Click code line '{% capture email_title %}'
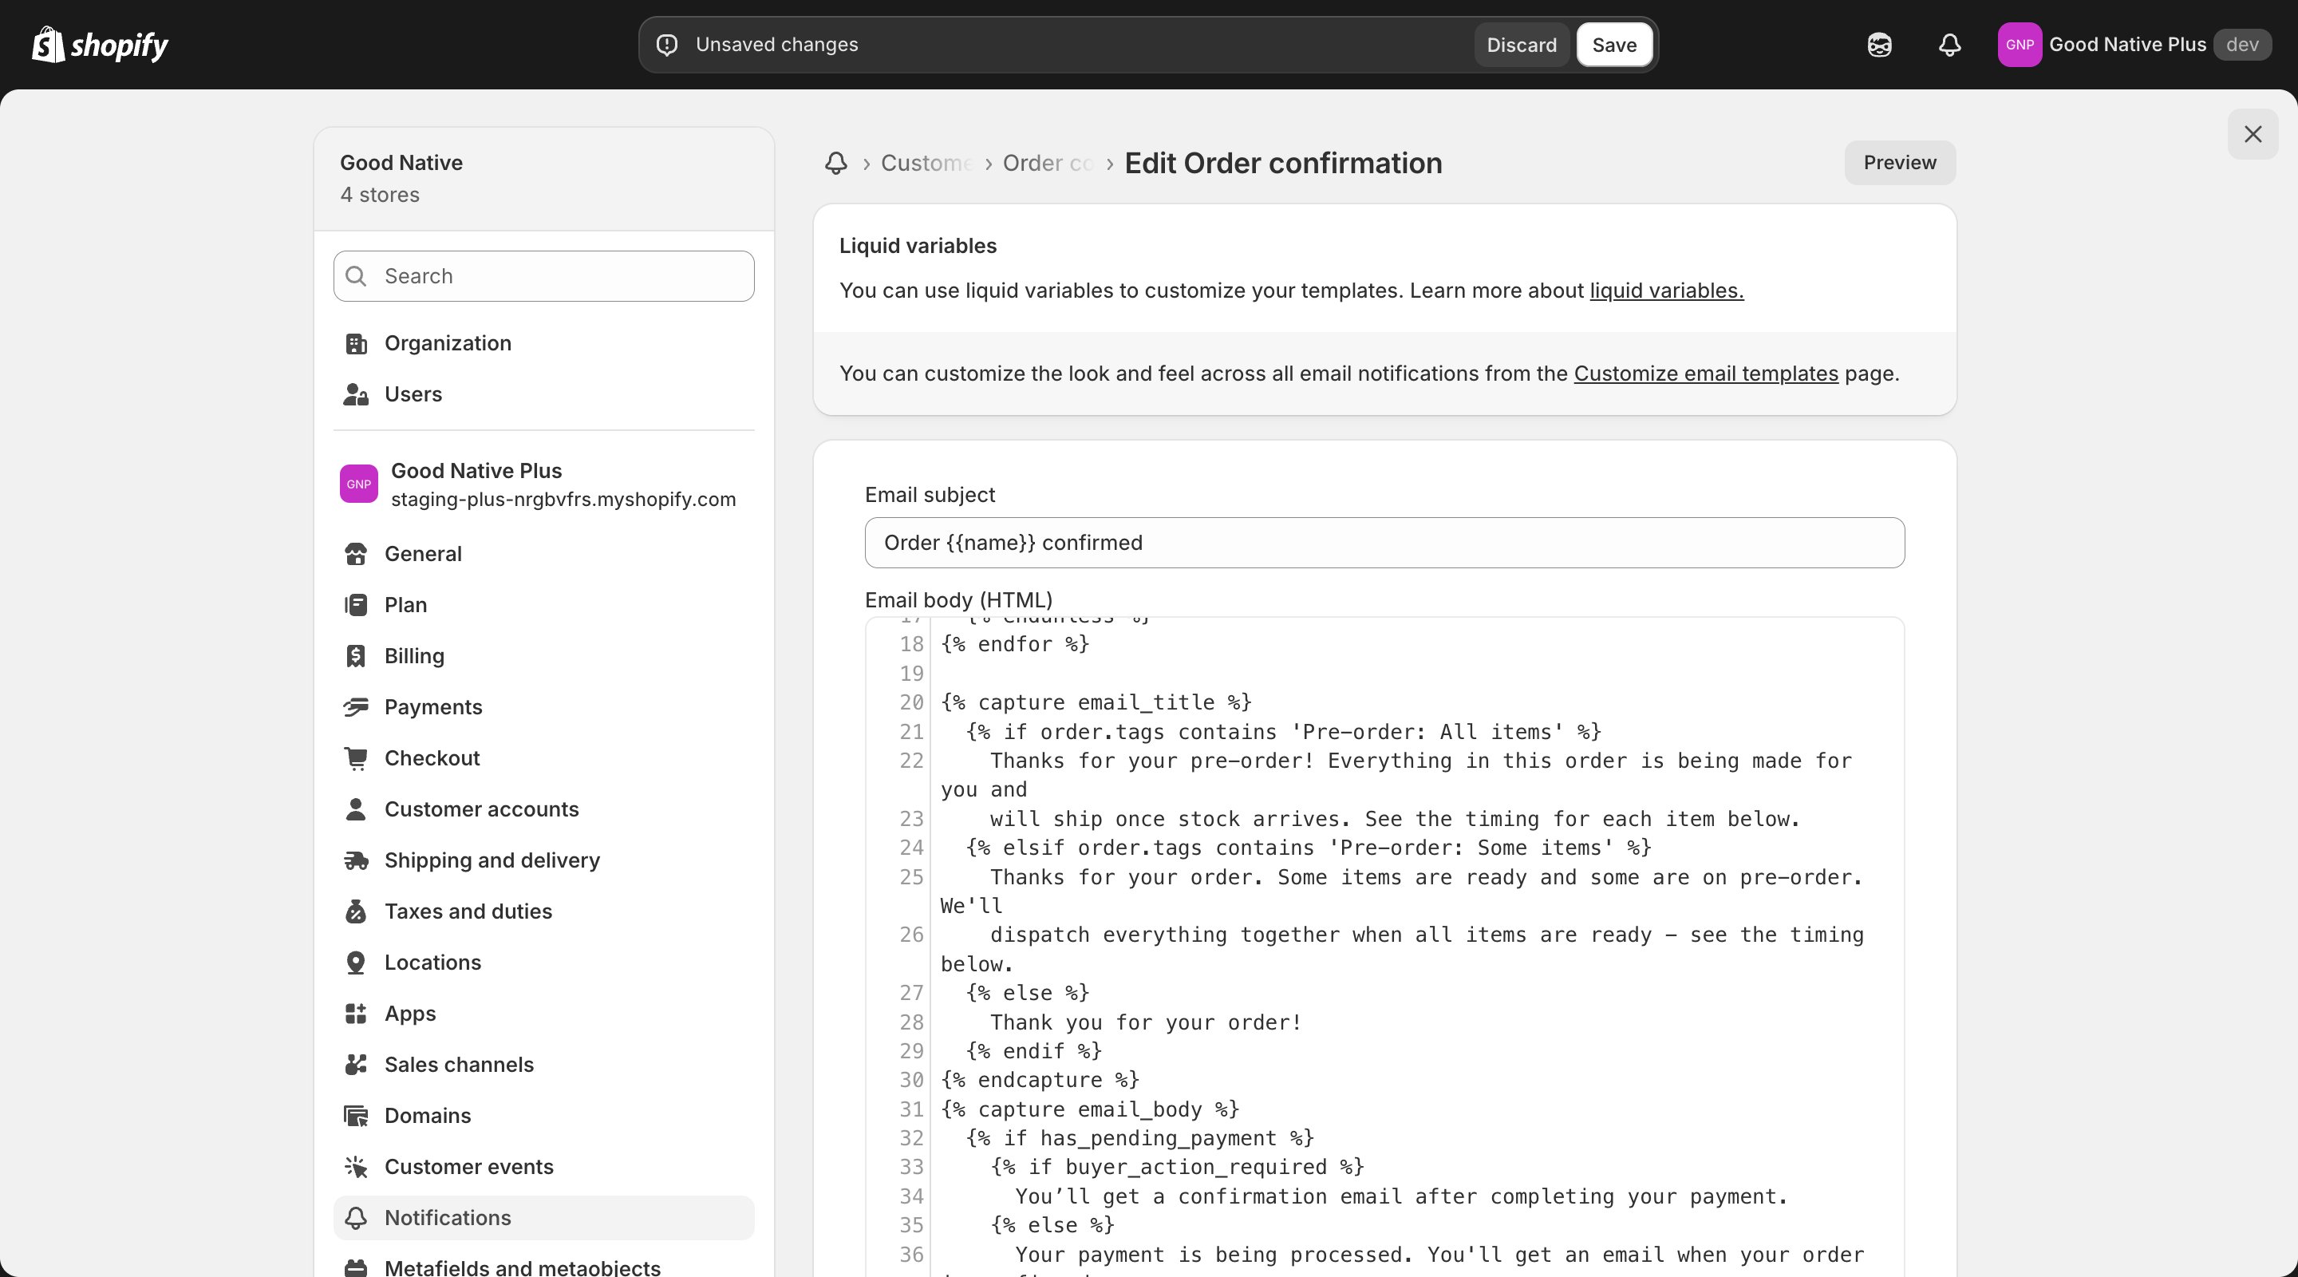This screenshot has width=2298, height=1277. click(1096, 703)
